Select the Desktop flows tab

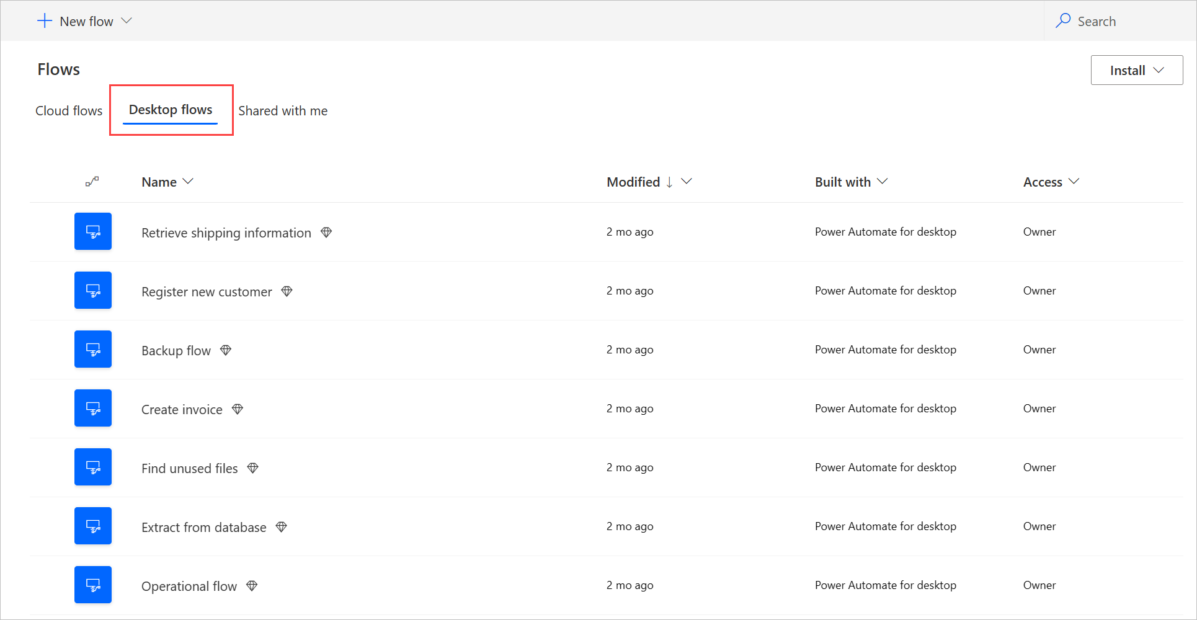tap(171, 110)
